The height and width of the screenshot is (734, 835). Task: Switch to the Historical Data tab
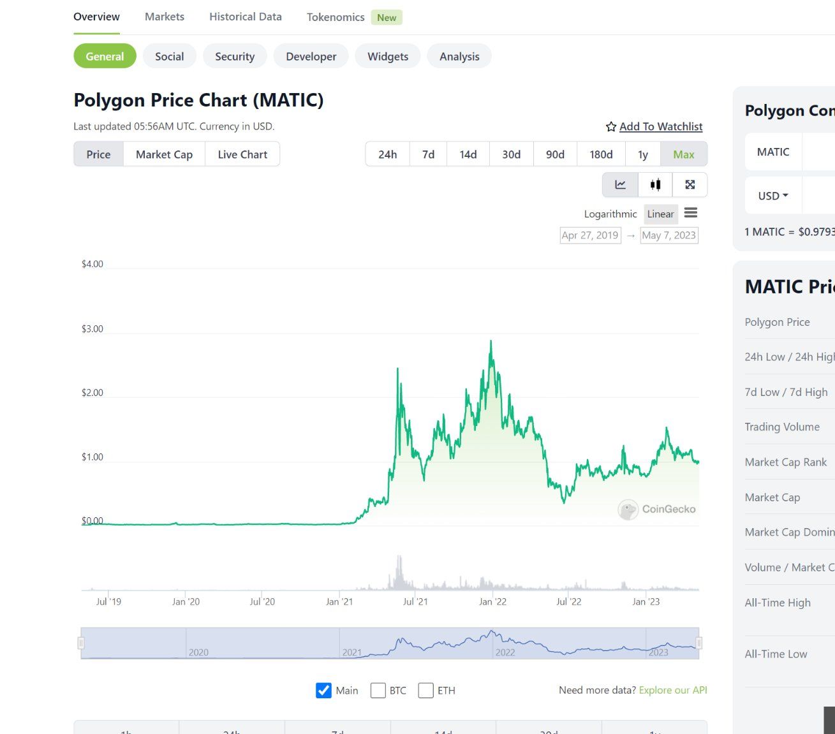point(246,17)
